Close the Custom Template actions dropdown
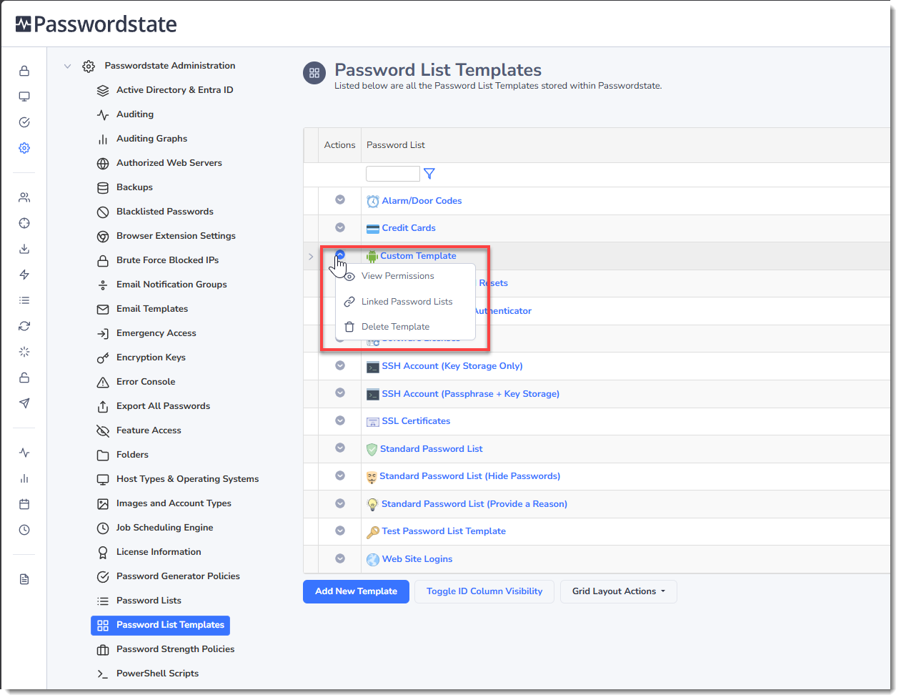901x700 pixels. pyautogui.click(x=340, y=255)
